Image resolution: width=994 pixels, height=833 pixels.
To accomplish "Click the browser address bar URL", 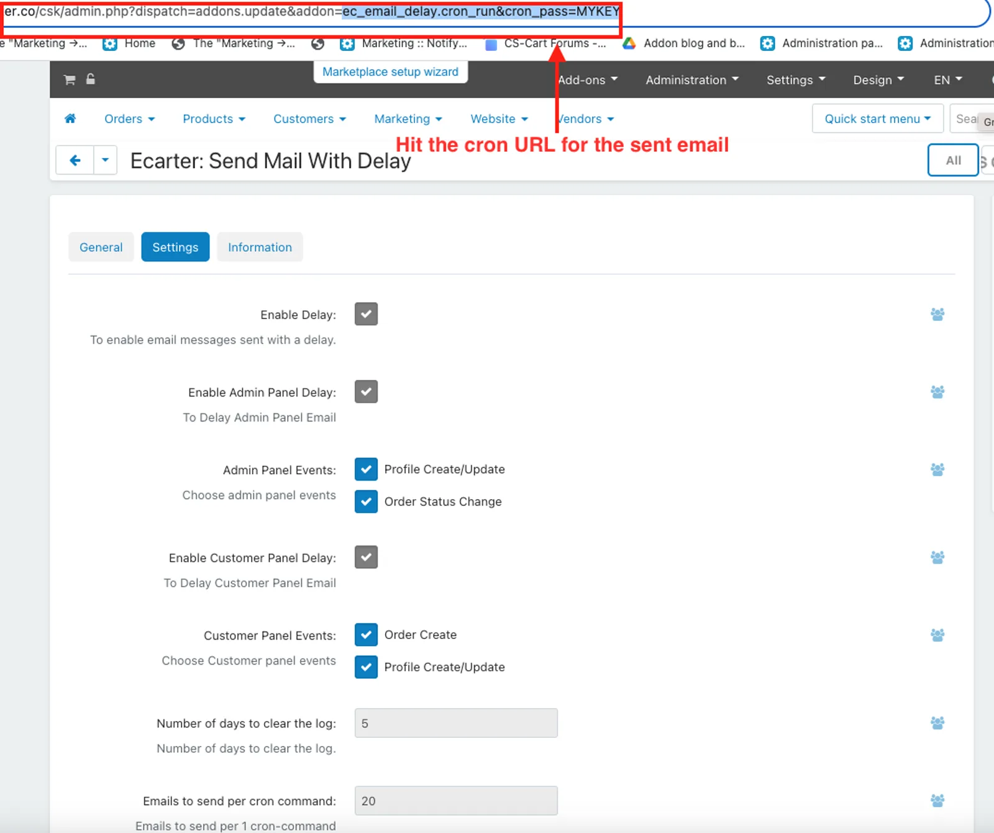I will [x=312, y=12].
